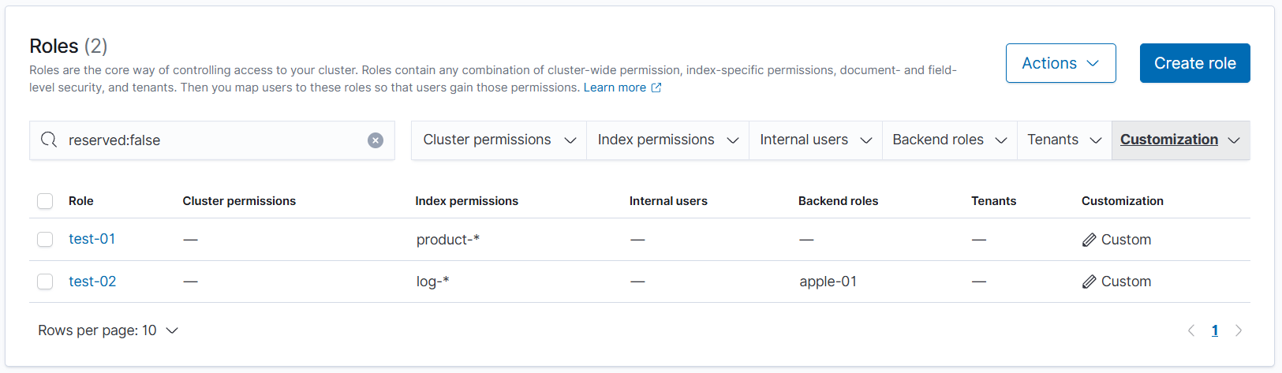
Task: Go to the previous page arrow
Action: [1191, 330]
